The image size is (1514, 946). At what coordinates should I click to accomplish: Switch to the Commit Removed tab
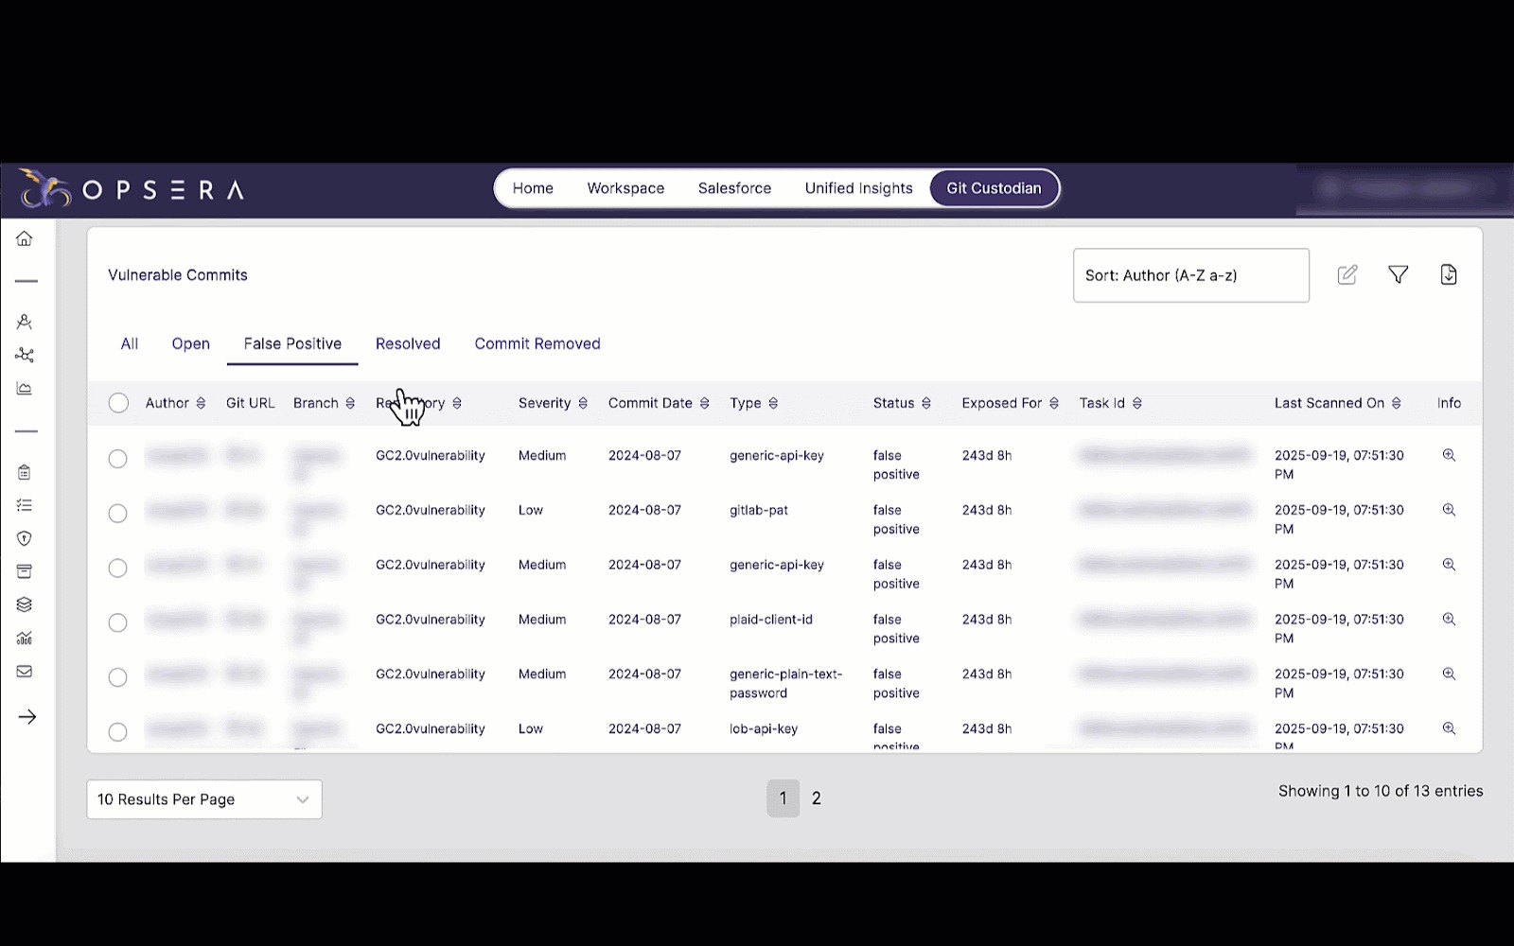click(537, 344)
